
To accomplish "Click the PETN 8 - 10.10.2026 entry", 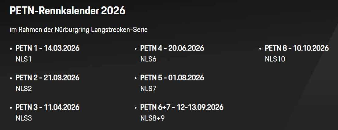I will tap(297, 48).
